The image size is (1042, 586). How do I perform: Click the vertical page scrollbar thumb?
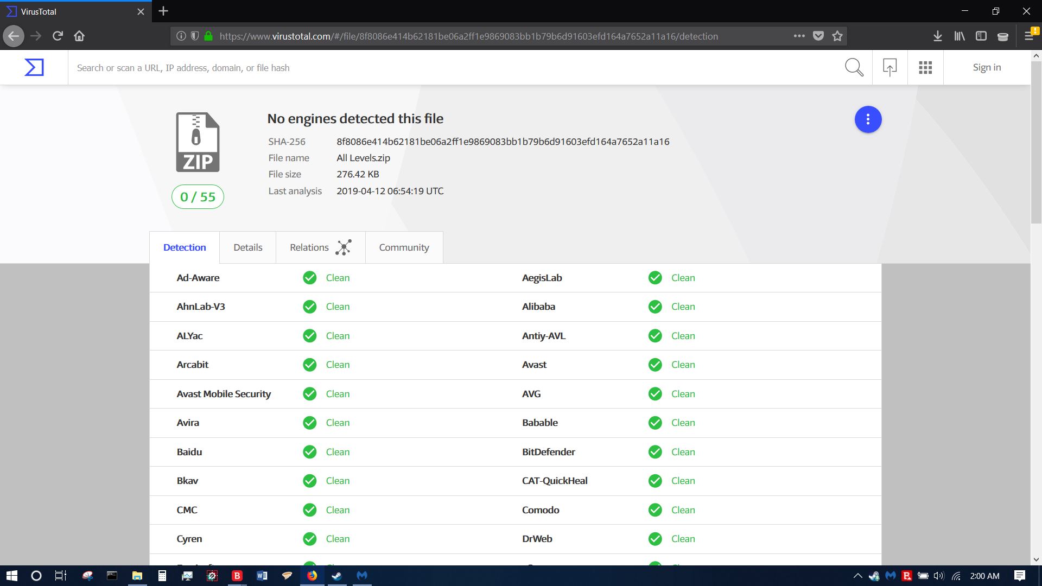(1035, 141)
